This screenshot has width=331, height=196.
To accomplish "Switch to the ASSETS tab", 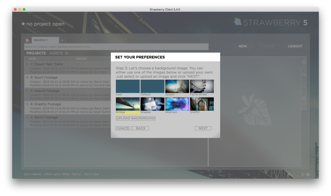I will 56,53.
